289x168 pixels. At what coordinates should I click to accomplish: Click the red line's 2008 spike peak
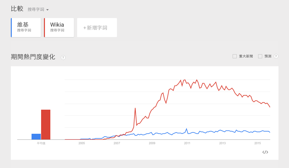click(135, 108)
